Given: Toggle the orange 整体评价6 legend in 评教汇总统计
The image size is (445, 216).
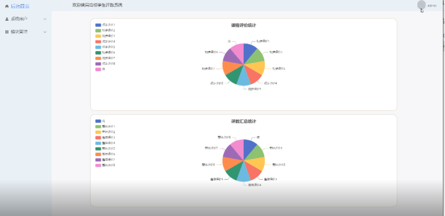Looking at the screenshot, I should 105,154.
